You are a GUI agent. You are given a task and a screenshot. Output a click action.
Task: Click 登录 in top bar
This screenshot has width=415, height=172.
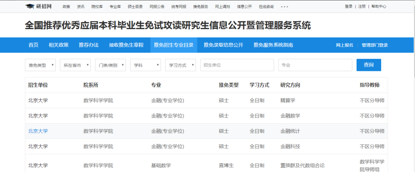(x=349, y=7)
